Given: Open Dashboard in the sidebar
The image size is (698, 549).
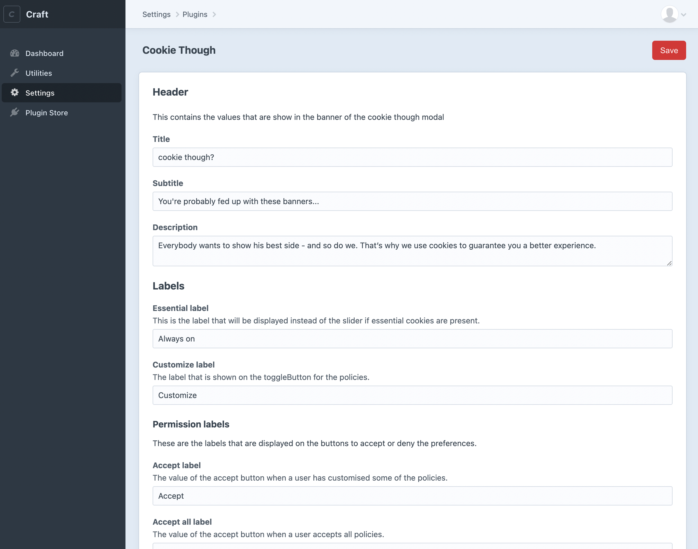Looking at the screenshot, I should click(x=44, y=53).
